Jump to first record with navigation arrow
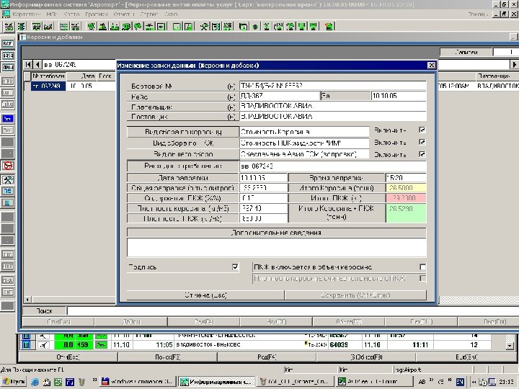The width and height of the screenshot is (519, 389). coord(29,64)
